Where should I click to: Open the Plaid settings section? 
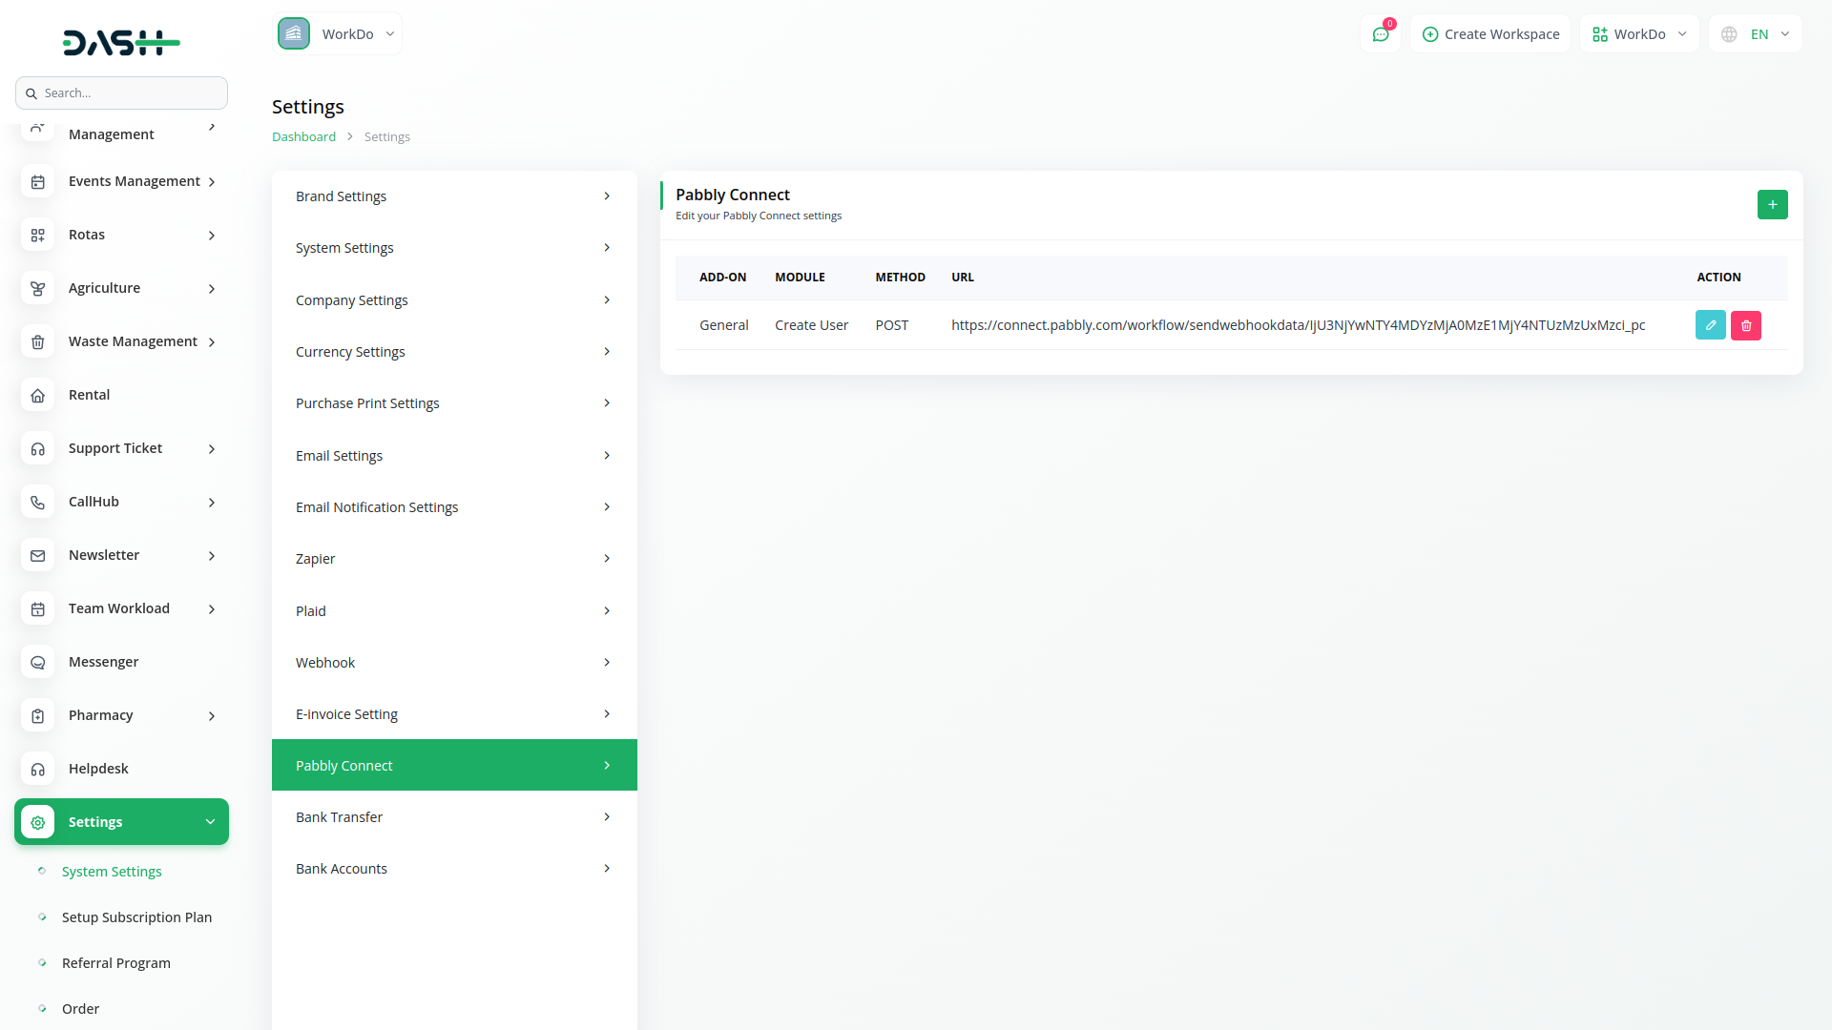(454, 611)
